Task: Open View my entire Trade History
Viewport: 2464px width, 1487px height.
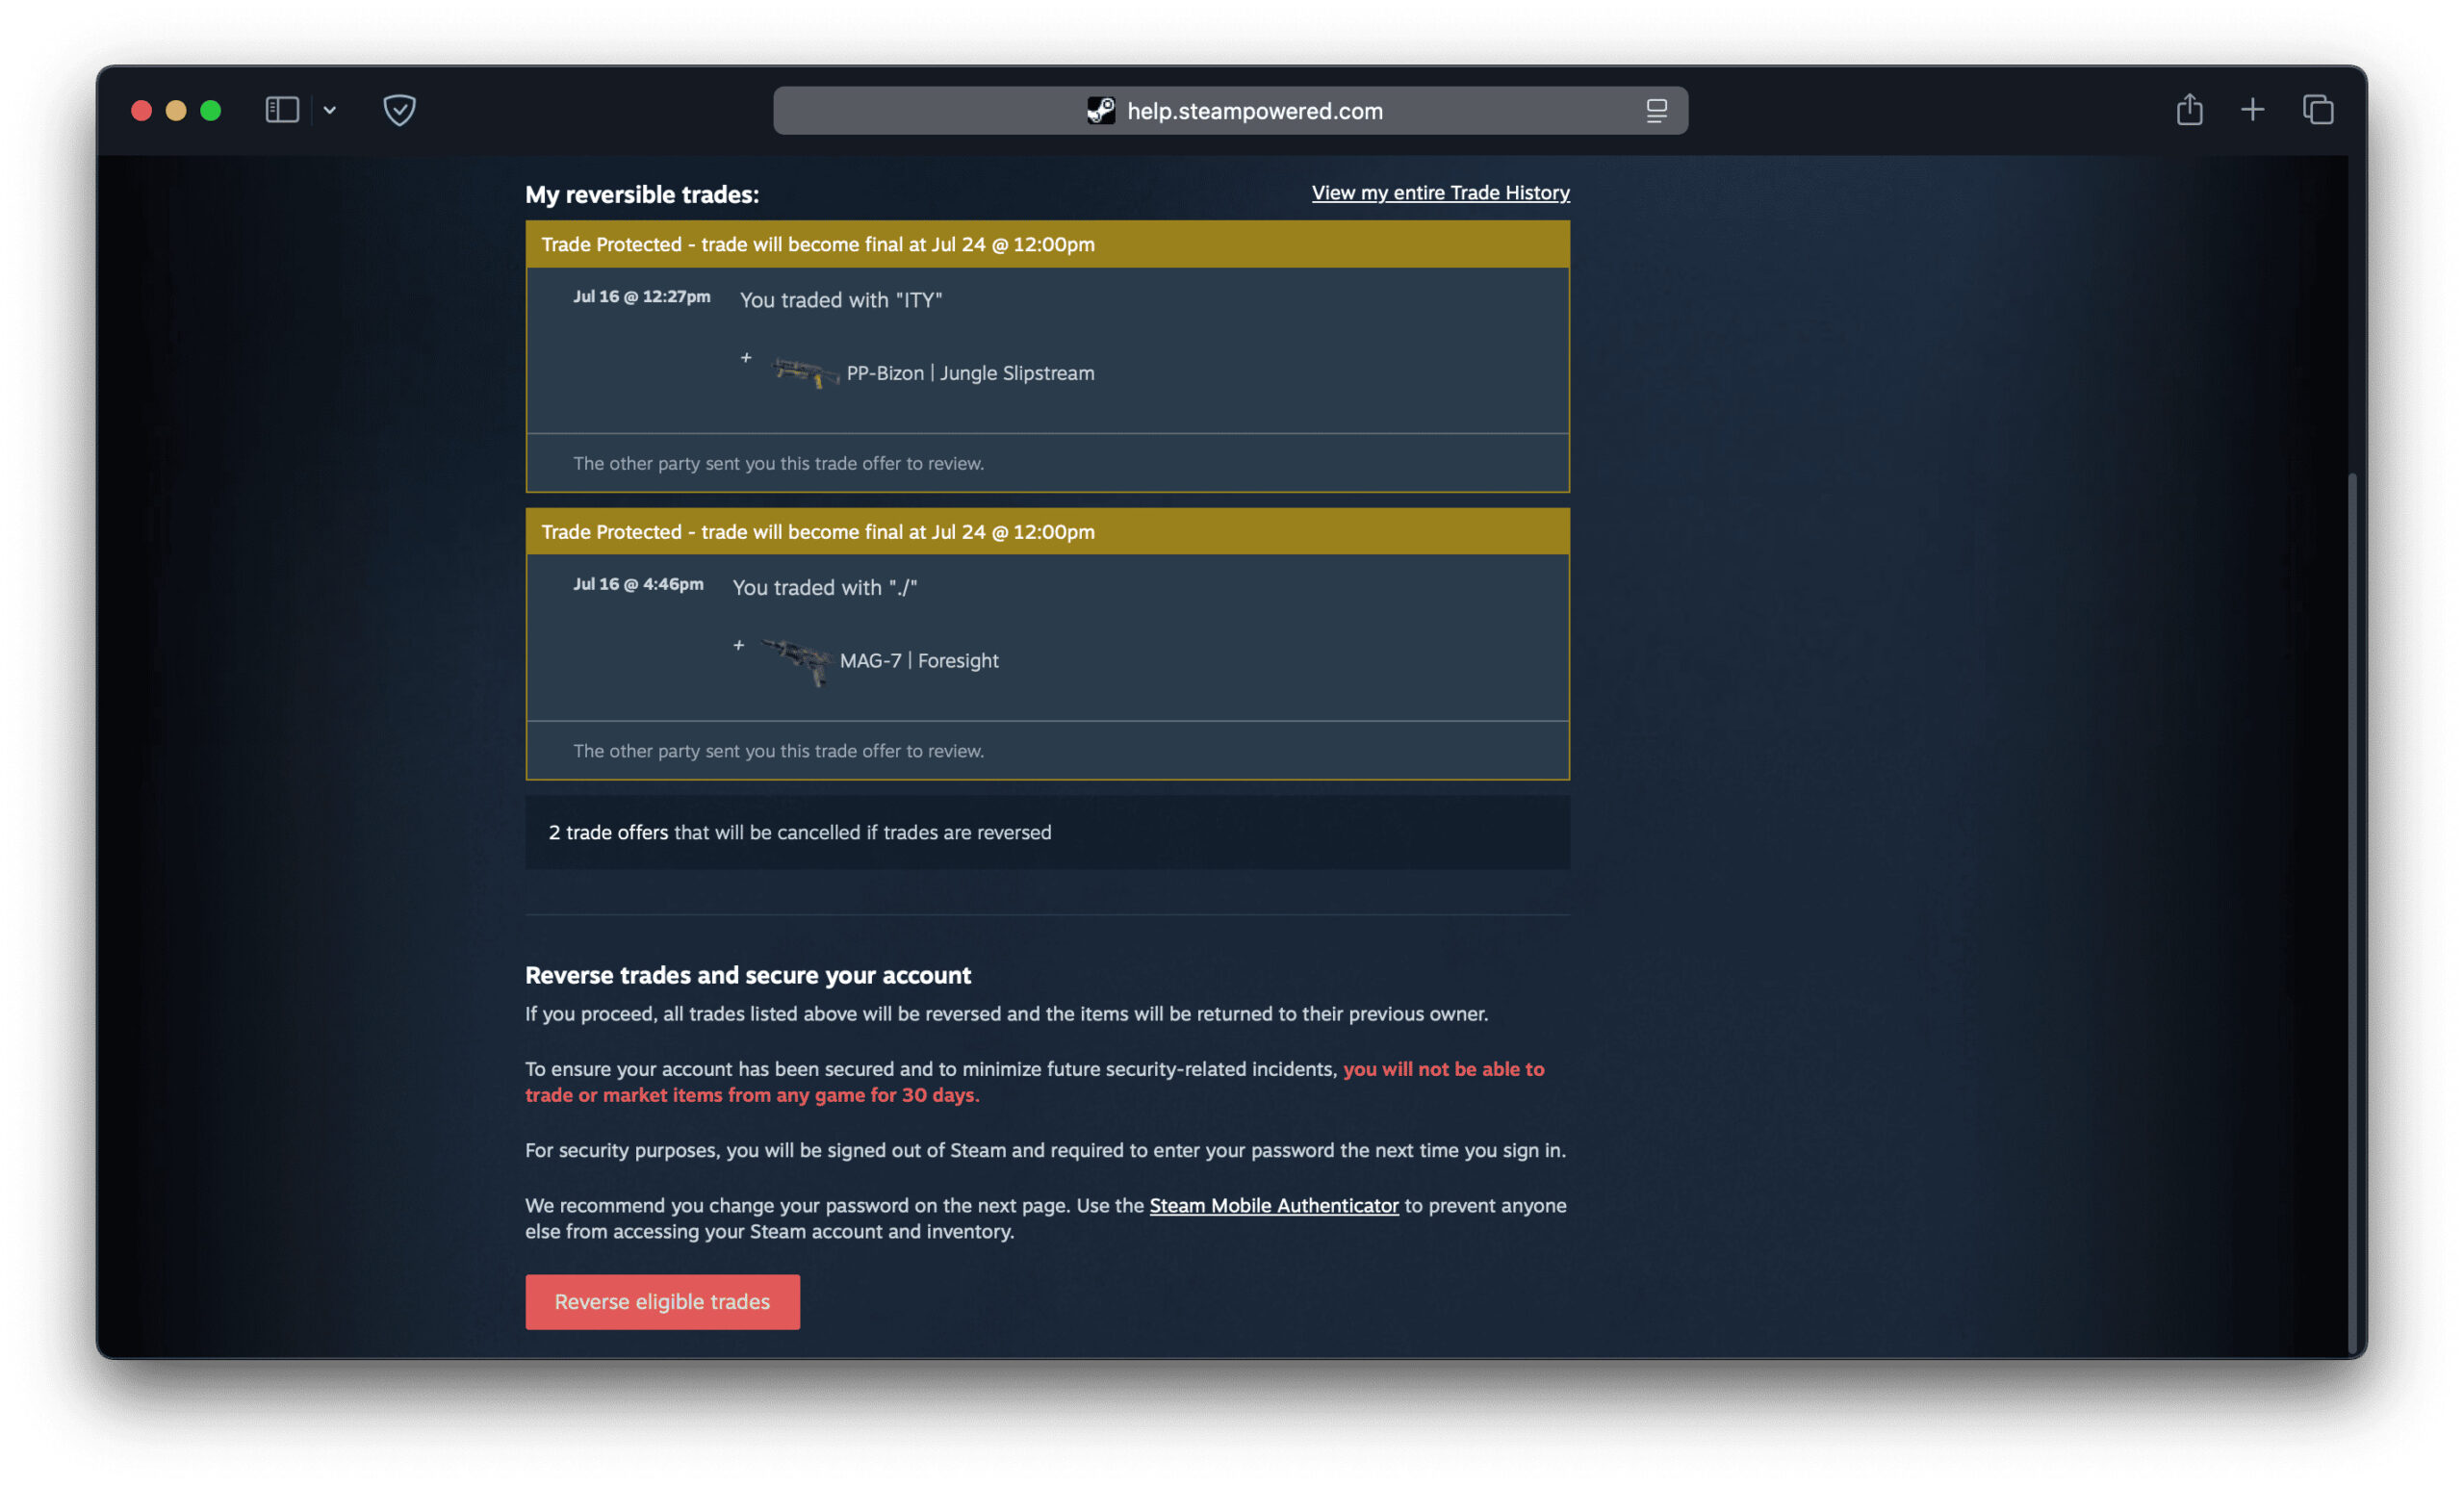Action: [1440, 193]
